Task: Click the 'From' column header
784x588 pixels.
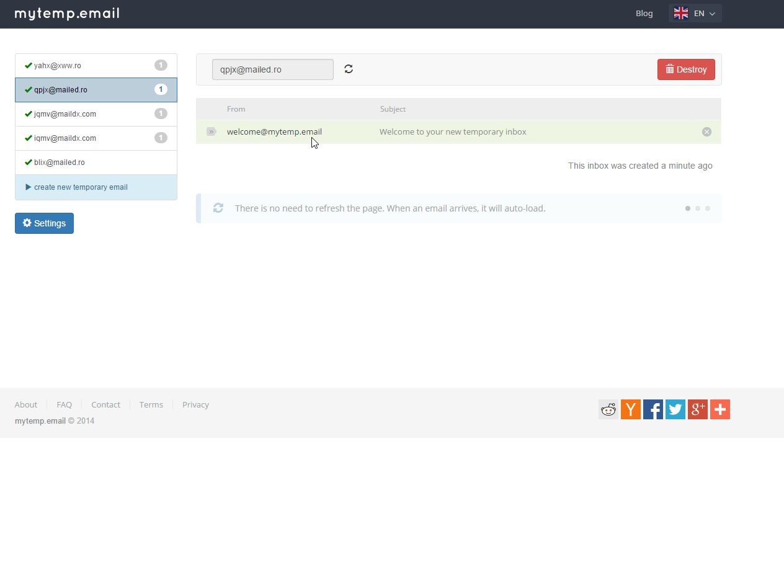Action: coord(236,109)
